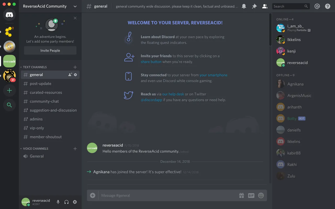335x209 pixels.
Task: Open the emoji picker smiley
Action: (261, 195)
